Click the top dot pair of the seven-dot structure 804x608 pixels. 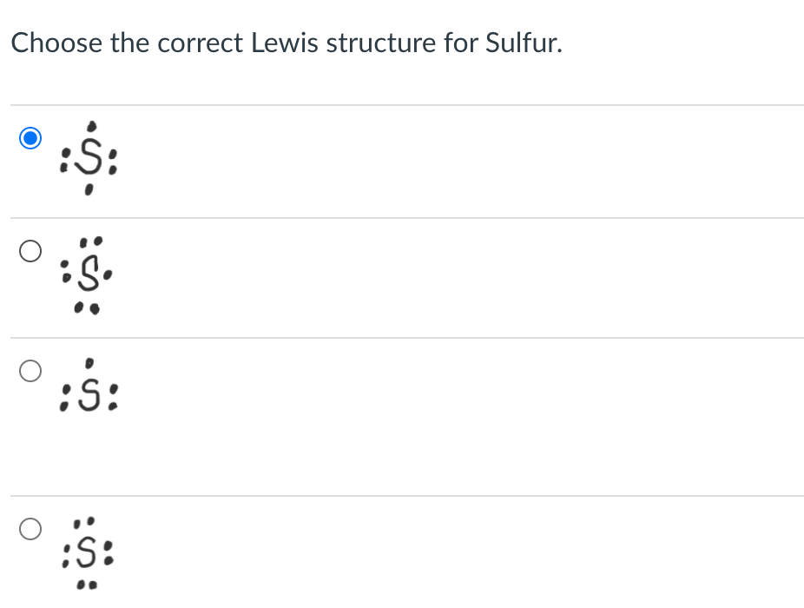[89, 239]
